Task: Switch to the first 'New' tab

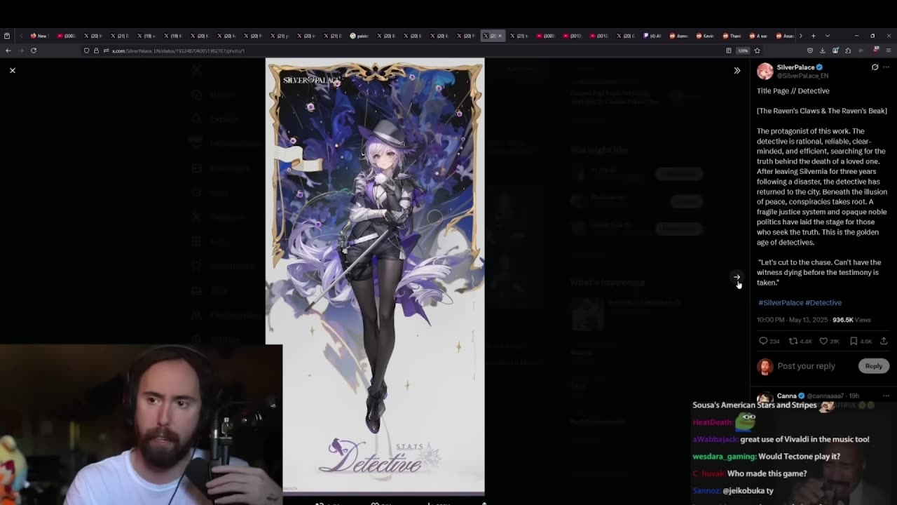Action: point(39,36)
